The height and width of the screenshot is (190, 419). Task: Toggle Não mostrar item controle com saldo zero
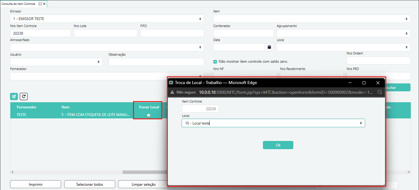coord(215,62)
